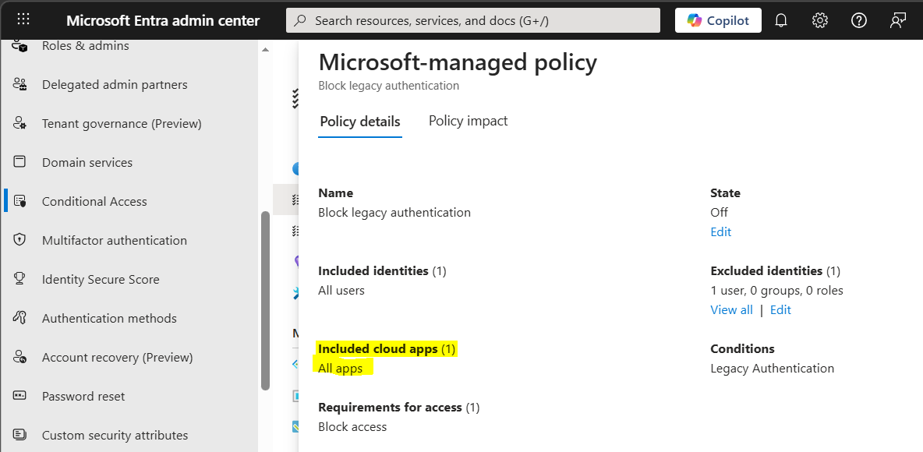
Task: Click the search resources input field
Action: 473,20
